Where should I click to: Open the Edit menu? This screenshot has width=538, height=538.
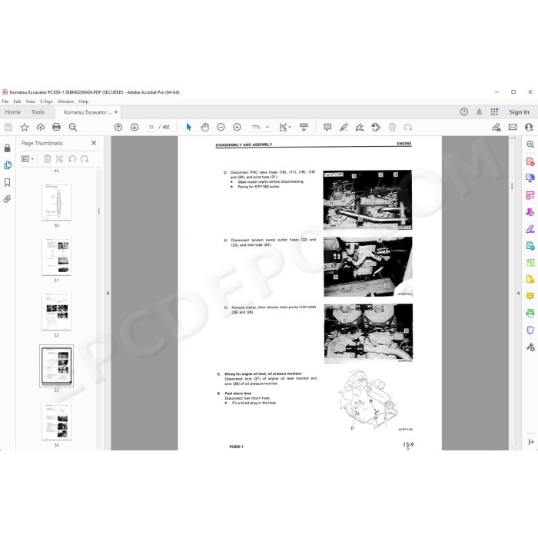coord(17,101)
